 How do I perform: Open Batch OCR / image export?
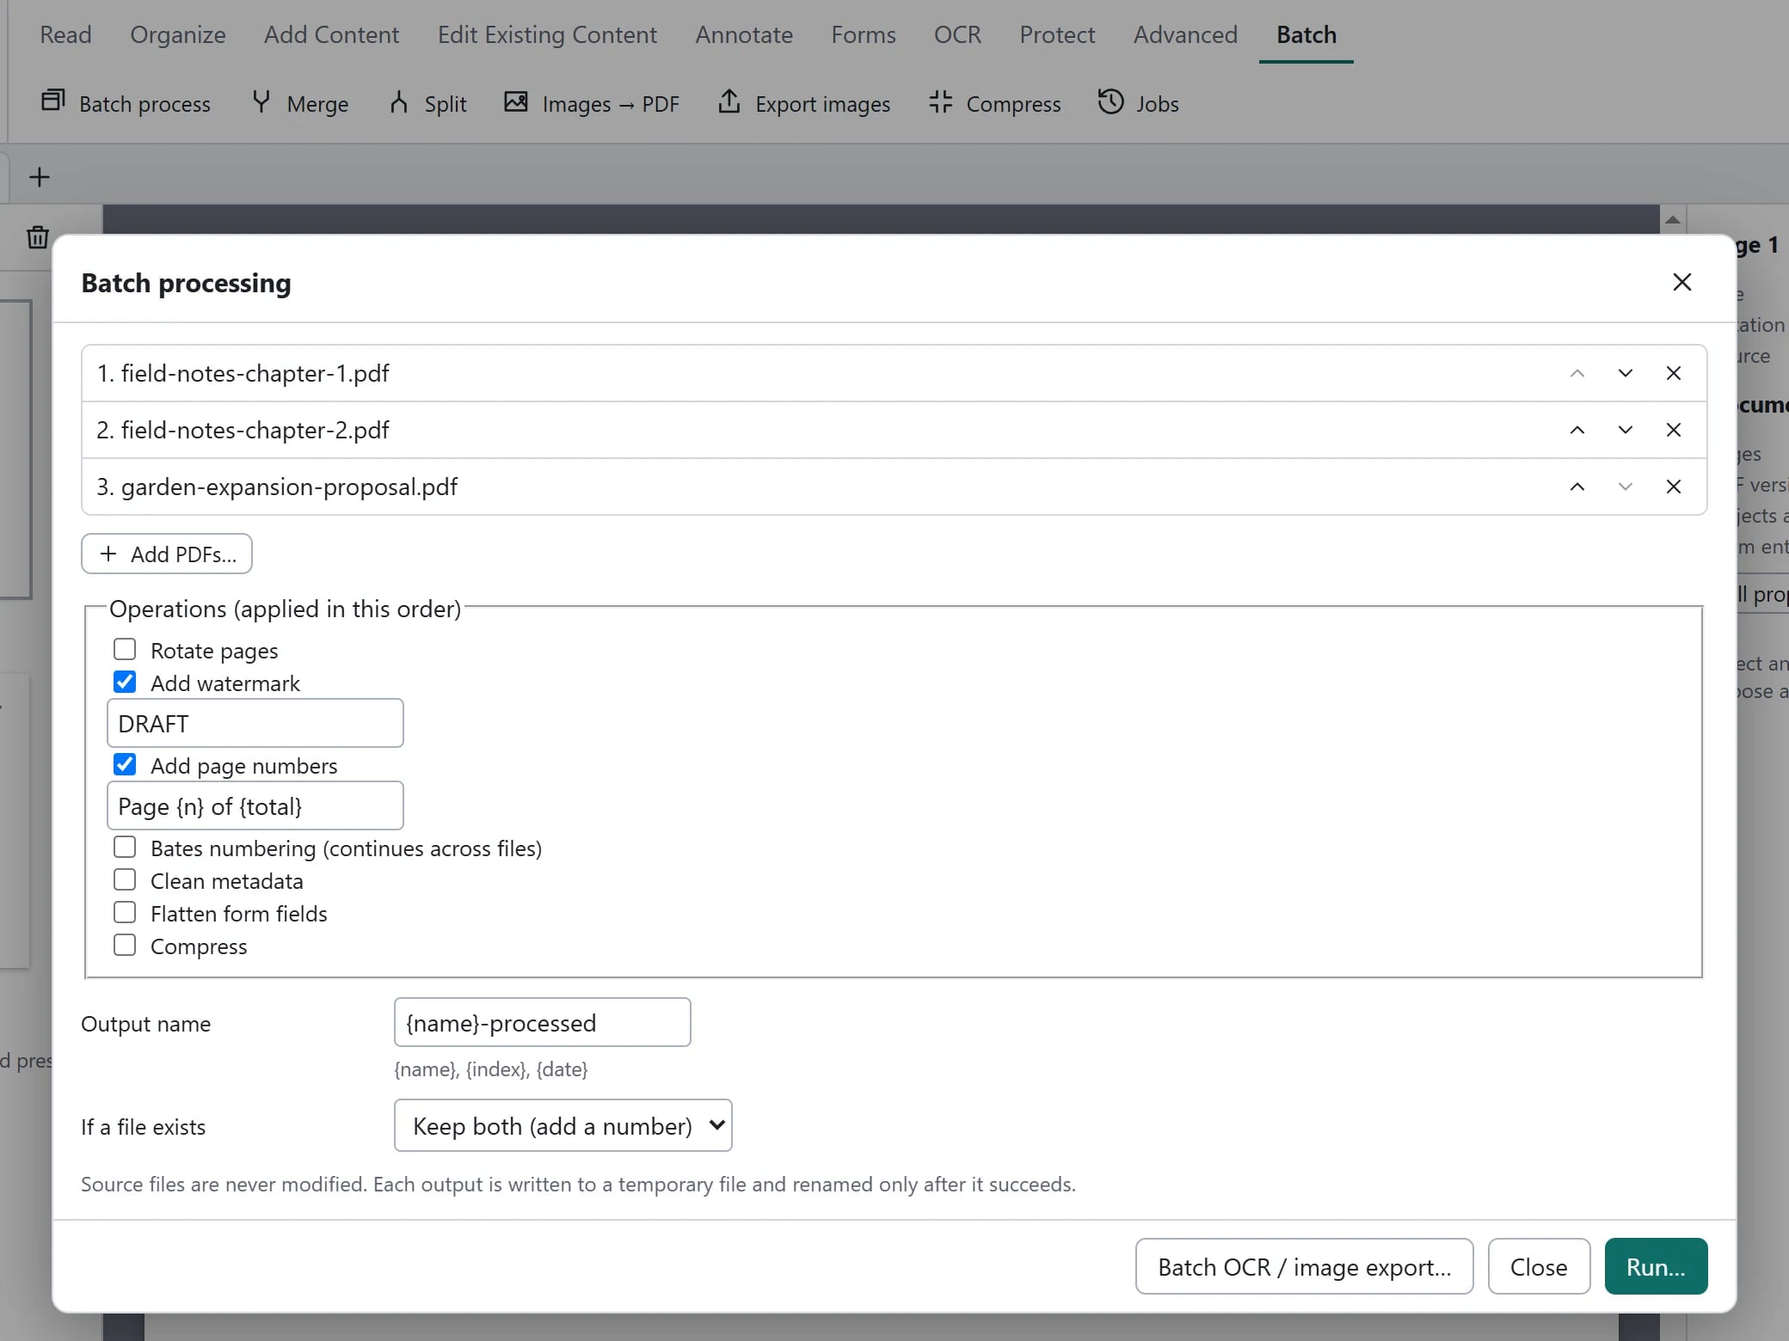[1304, 1266]
